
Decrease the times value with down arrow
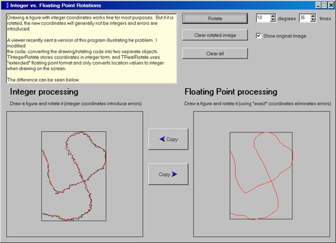point(313,20)
